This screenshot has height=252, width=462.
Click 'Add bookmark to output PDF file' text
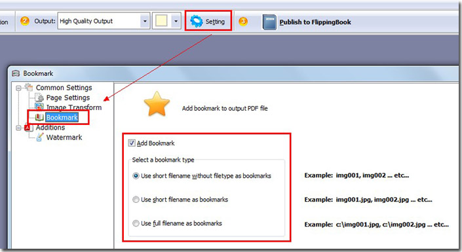225,109
